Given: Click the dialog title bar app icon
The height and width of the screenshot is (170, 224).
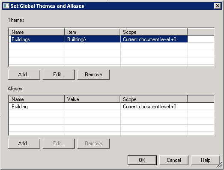Looking at the screenshot, I should pyautogui.click(x=6, y=6).
